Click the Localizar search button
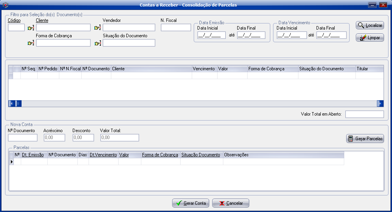 coord(370,25)
